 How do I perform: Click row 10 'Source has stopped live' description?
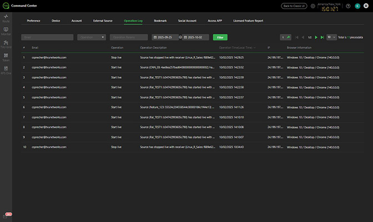coord(178,147)
